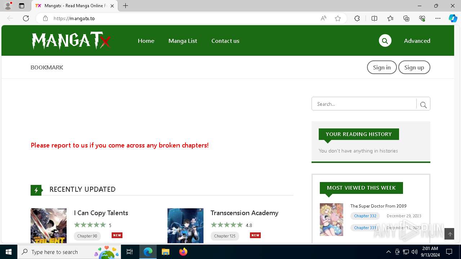
Task: Launch Firefox from taskbar
Action: pos(183,252)
